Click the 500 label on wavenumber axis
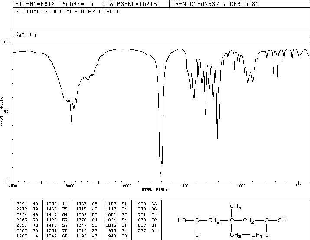310x240 pixels. coord(298,186)
